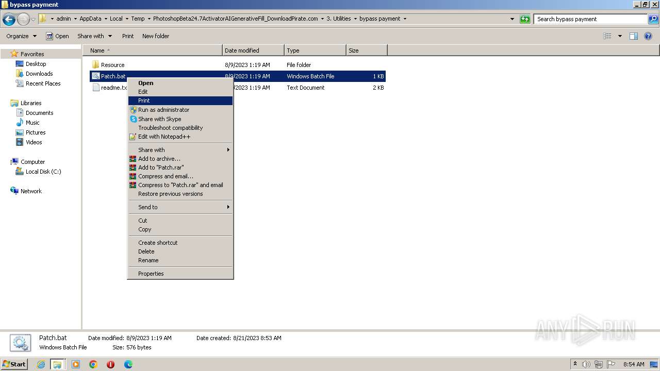
Task: Choose Open in the context menu
Action: (180, 83)
